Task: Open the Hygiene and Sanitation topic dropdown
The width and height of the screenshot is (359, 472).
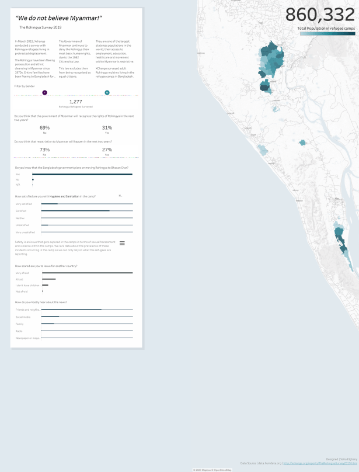Action: coord(120,196)
